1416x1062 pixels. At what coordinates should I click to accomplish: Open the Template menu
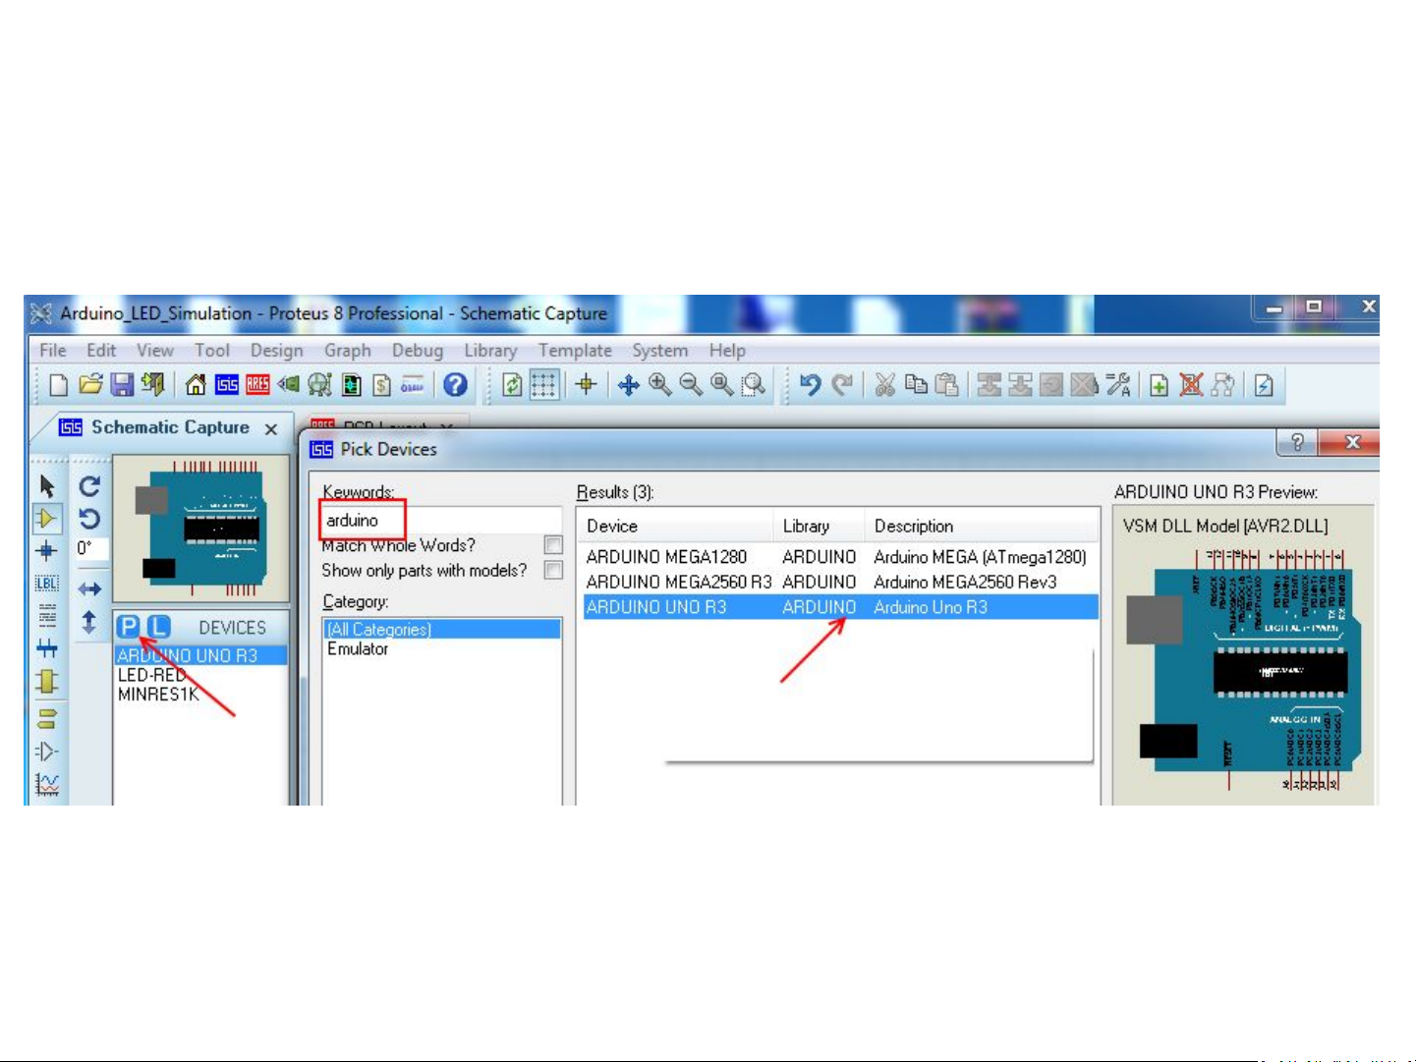click(x=575, y=350)
